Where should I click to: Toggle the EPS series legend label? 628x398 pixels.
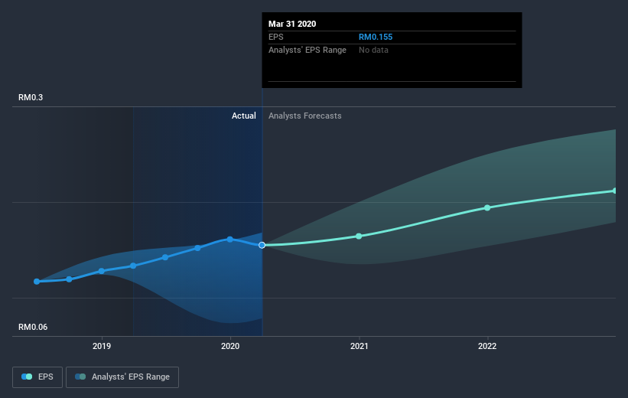point(45,377)
